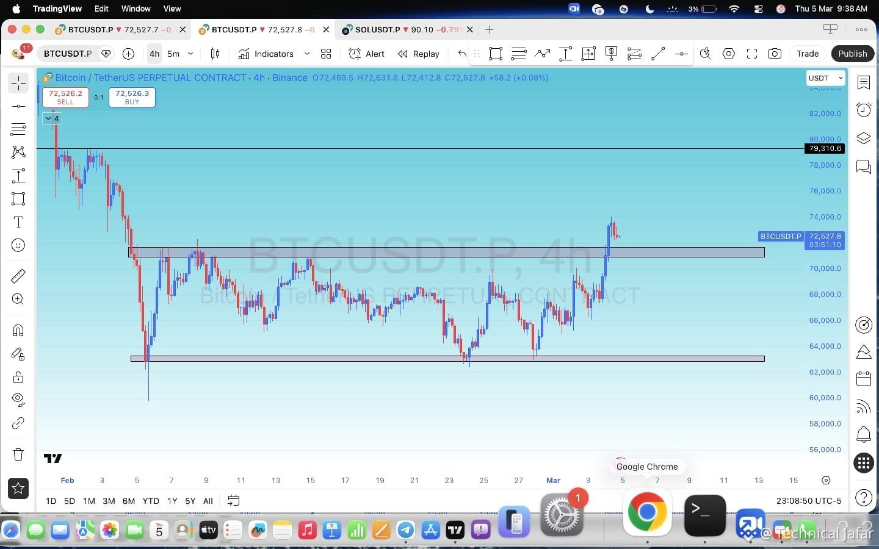The height and width of the screenshot is (549, 879).
Task: Open the View menu in menu bar
Action: point(172,9)
